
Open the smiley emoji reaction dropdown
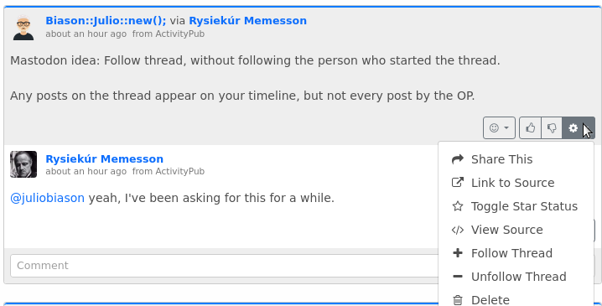[x=499, y=128]
